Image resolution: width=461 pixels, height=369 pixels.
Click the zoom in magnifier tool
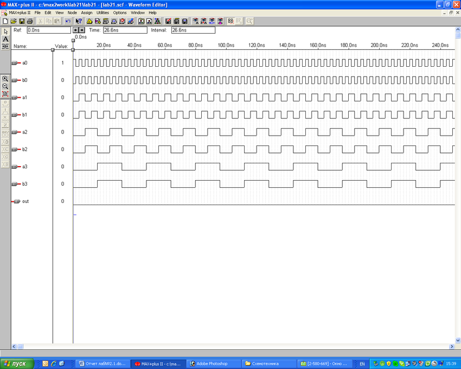click(x=5, y=79)
